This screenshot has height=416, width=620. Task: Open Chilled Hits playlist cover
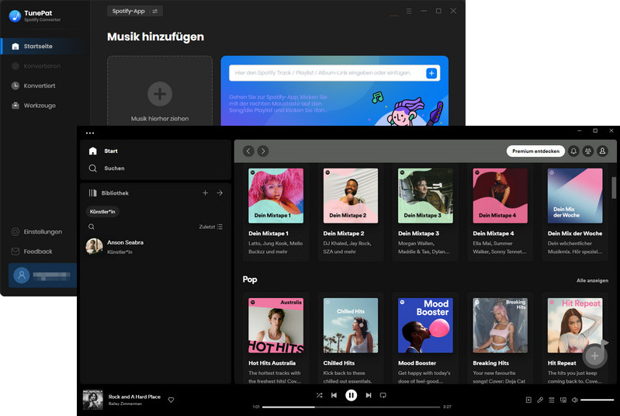(351, 325)
